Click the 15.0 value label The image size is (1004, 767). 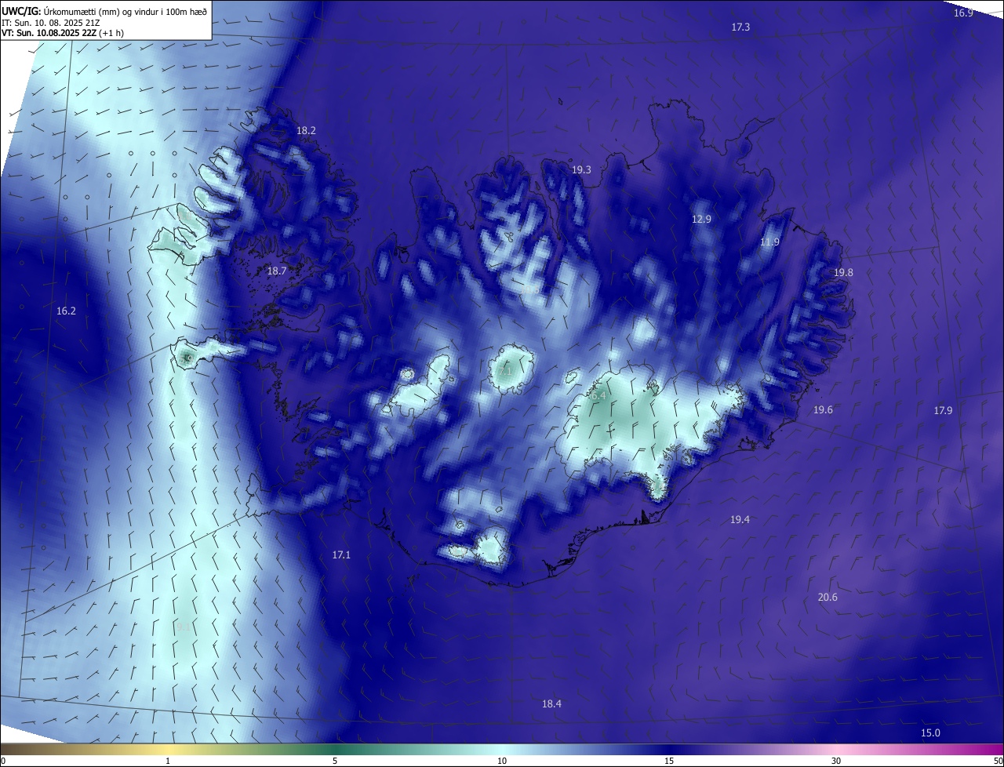click(x=930, y=732)
